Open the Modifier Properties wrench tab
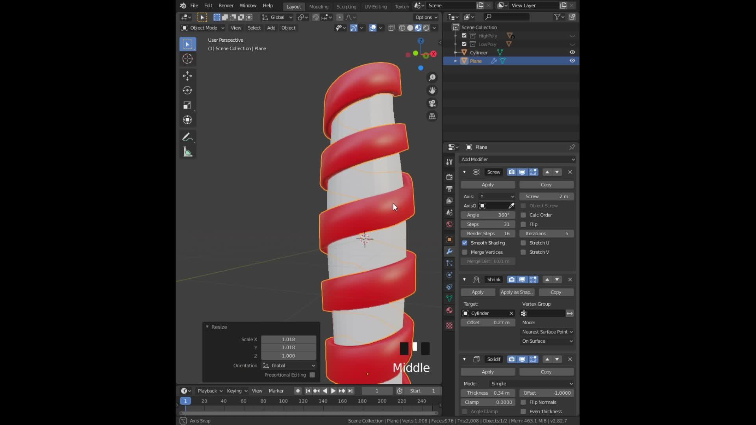Viewport: 756px width, 425px height. tap(449, 251)
